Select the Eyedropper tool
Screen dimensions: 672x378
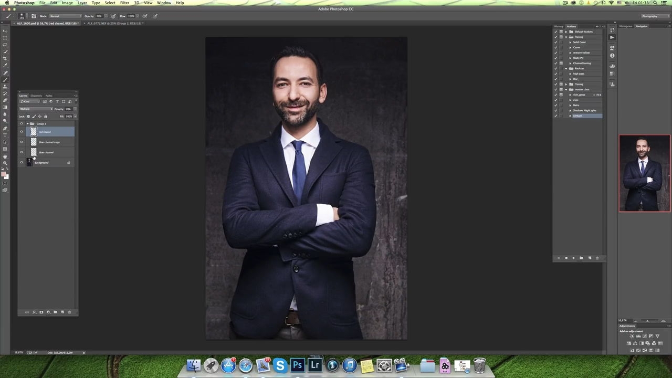tap(5, 65)
